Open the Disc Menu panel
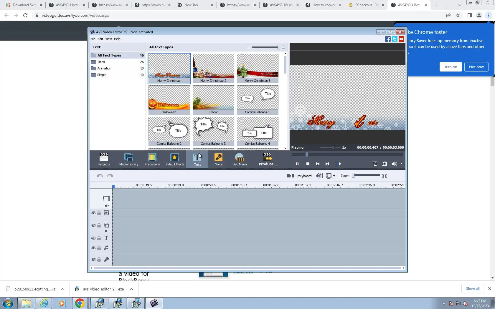The width and height of the screenshot is (495, 309). point(240,160)
